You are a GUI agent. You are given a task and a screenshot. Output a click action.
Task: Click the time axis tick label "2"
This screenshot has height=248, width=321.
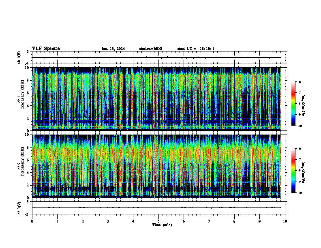(x=83, y=221)
